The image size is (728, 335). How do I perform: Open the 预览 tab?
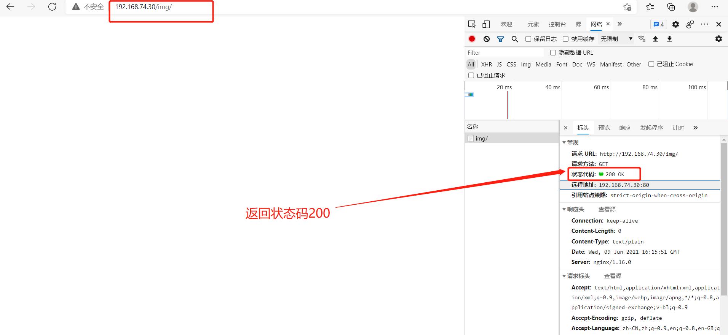[604, 128]
